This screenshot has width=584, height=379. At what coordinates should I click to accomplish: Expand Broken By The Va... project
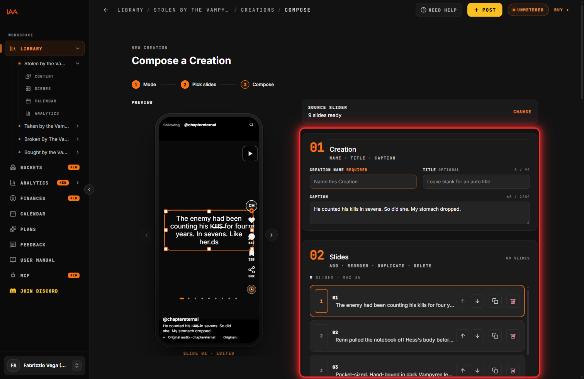tap(78, 139)
